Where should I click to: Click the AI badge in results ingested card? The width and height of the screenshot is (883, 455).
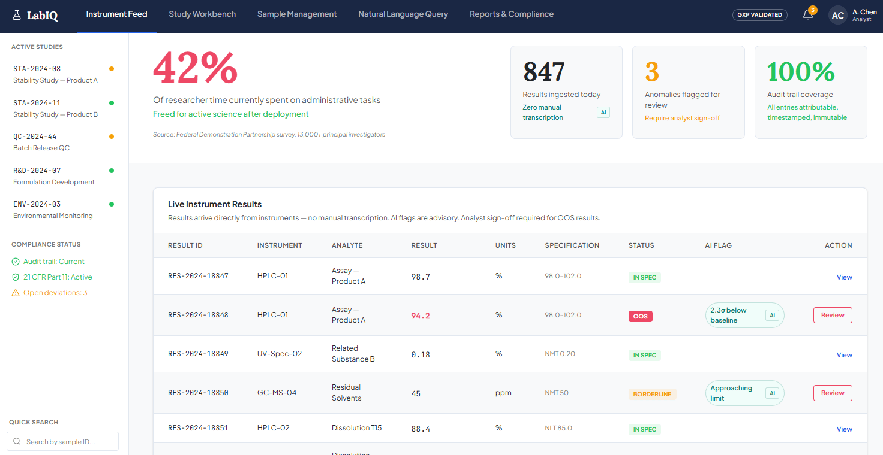603,113
